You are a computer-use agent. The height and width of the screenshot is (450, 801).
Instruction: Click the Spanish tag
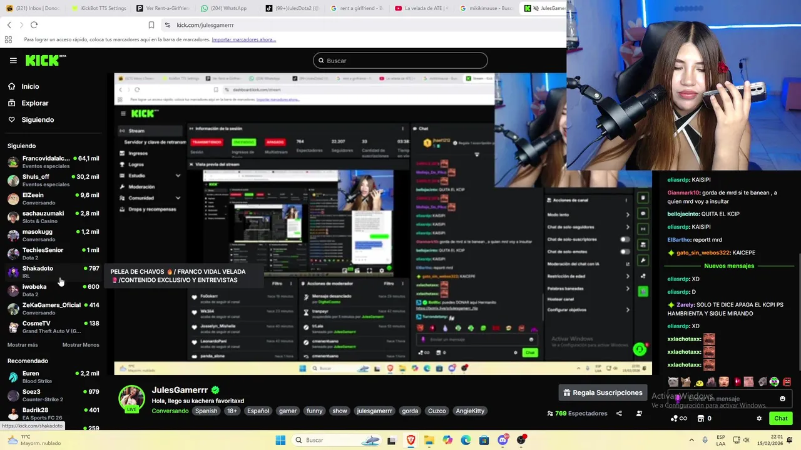point(206,411)
